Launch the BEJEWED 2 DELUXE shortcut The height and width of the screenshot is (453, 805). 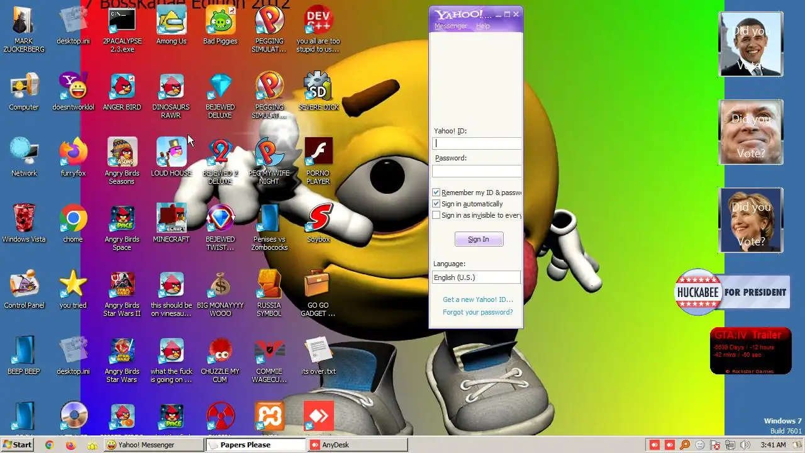click(220, 162)
